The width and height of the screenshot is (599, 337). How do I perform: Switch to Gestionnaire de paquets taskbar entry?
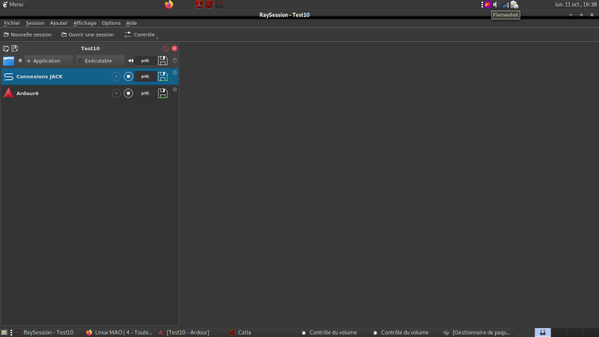pos(477,333)
